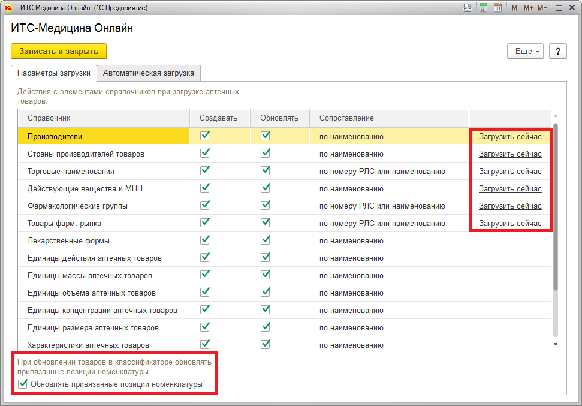Click the Создавать column header
The height and width of the screenshot is (406, 582).
coord(220,118)
